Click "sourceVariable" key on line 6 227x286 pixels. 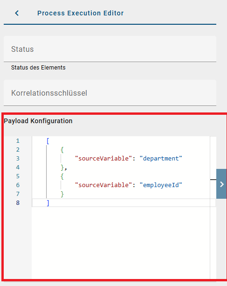(x=103, y=185)
